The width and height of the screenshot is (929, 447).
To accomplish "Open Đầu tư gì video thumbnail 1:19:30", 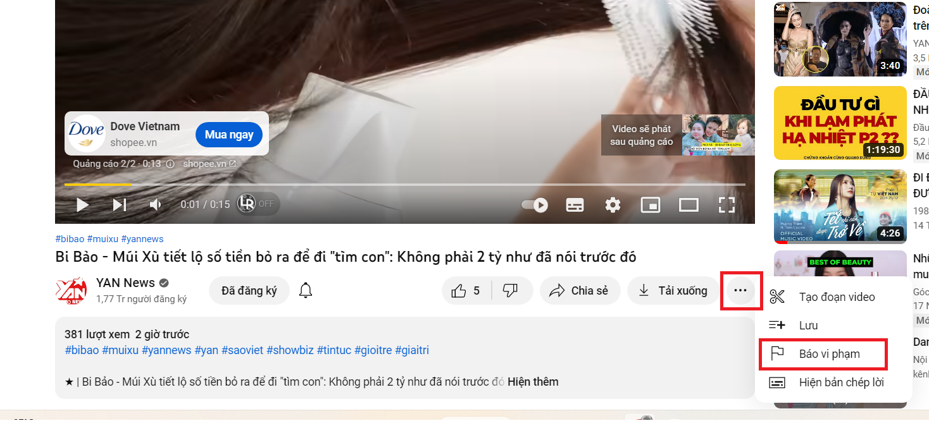I will (x=840, y=123).
